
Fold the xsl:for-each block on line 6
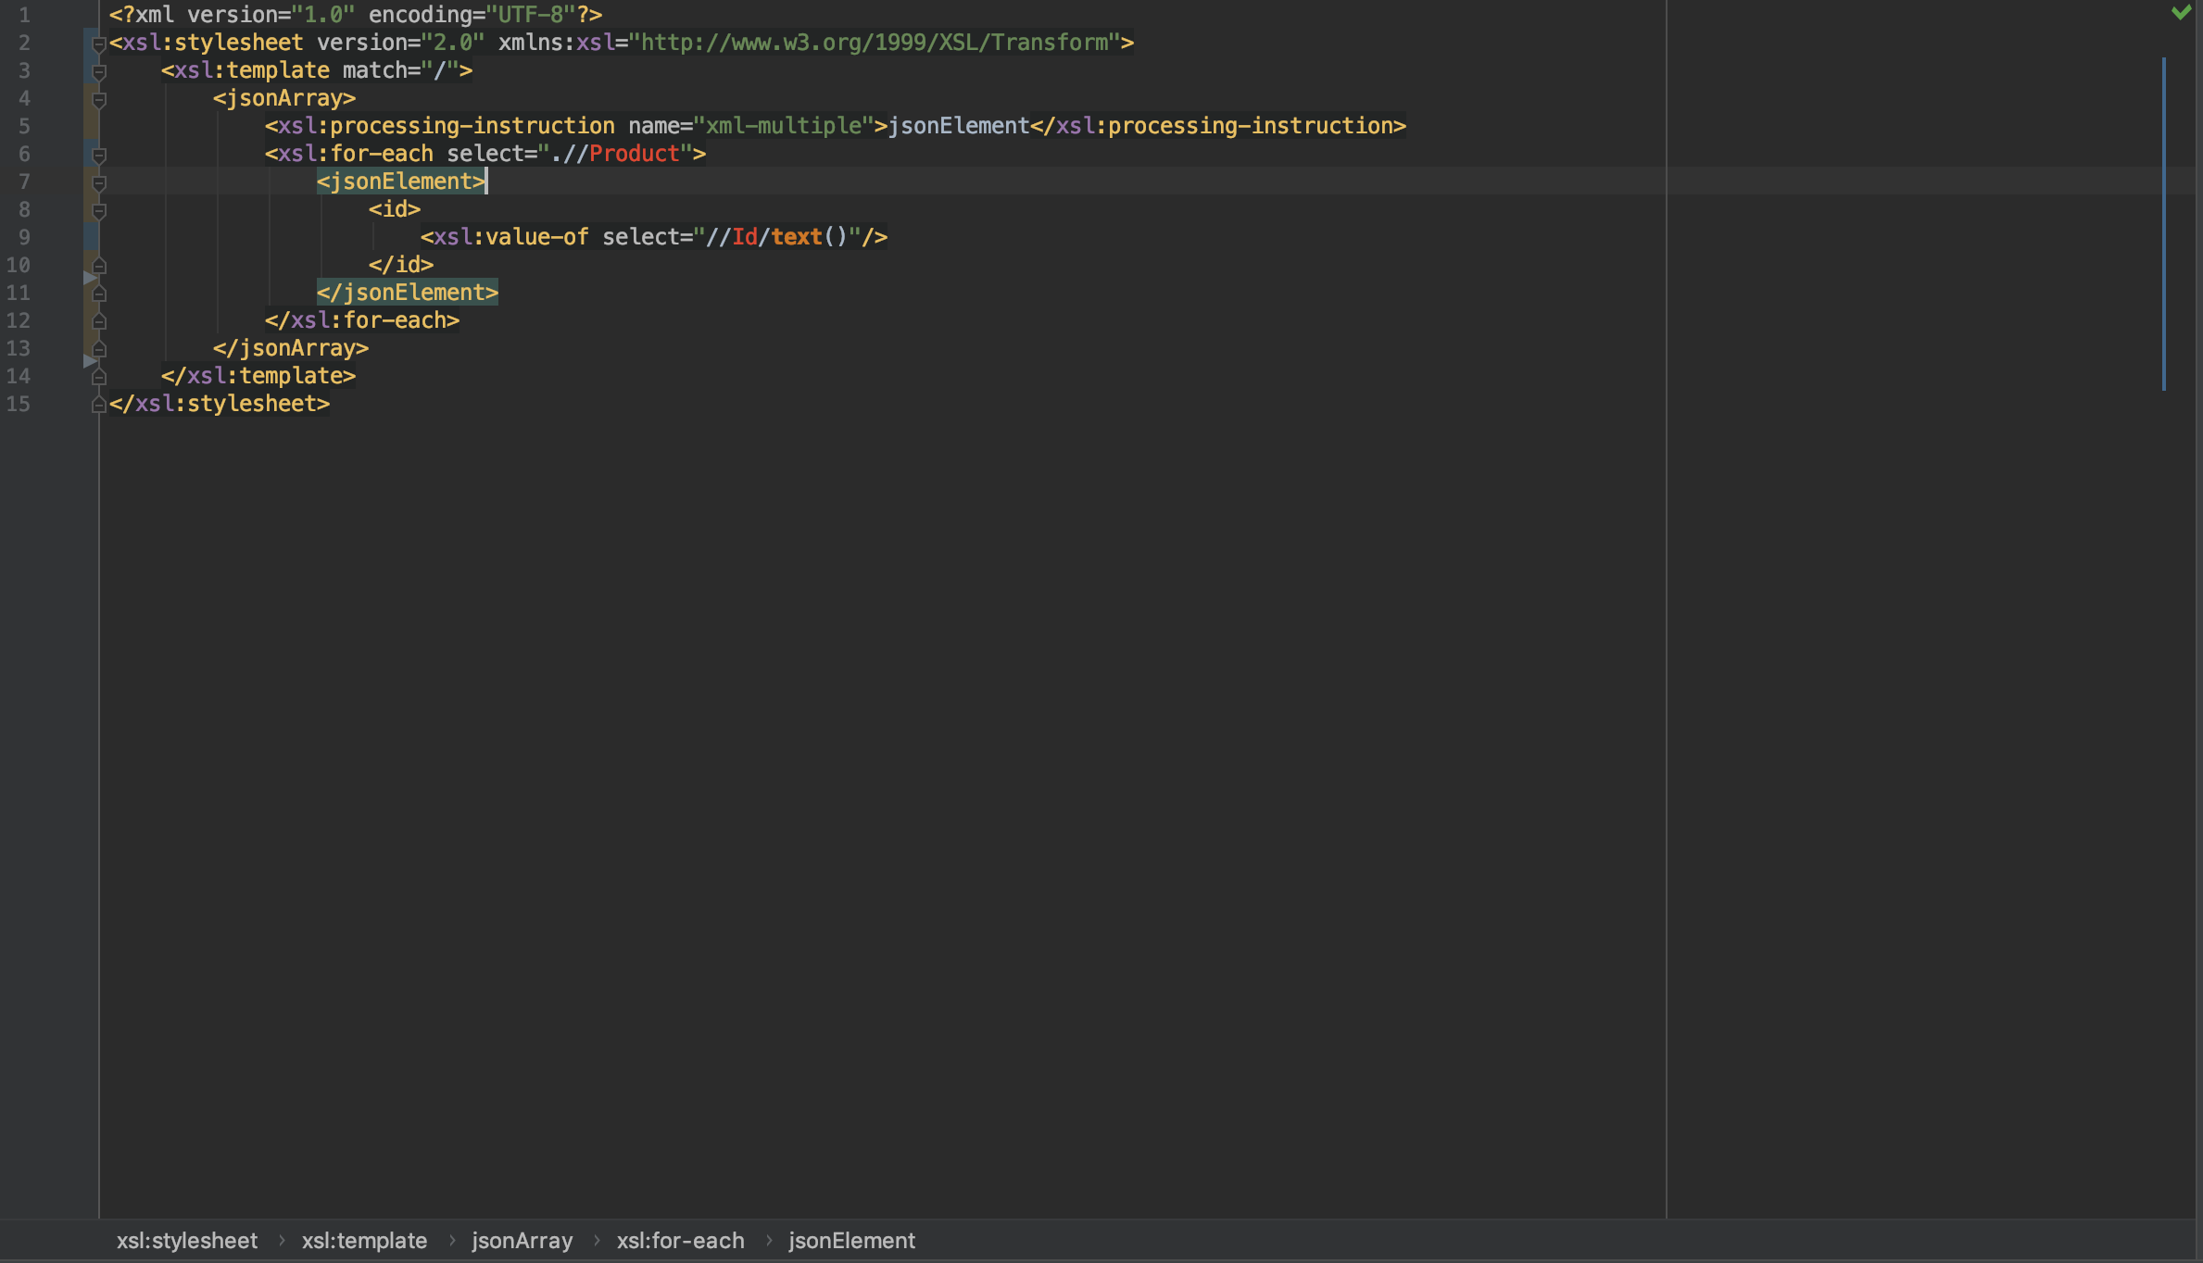point(99,155)
